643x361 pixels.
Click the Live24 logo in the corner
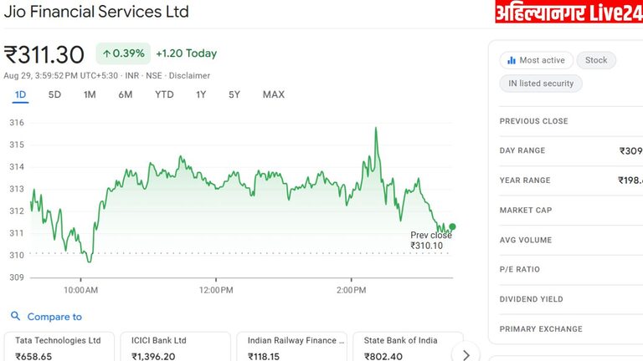pyautogui.click(x=568, y=12)
